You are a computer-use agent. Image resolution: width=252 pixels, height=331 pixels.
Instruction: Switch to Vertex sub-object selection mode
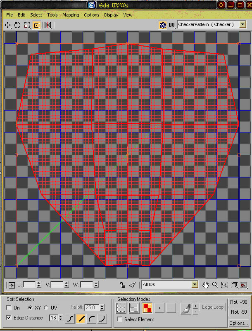tap(121, 307)
